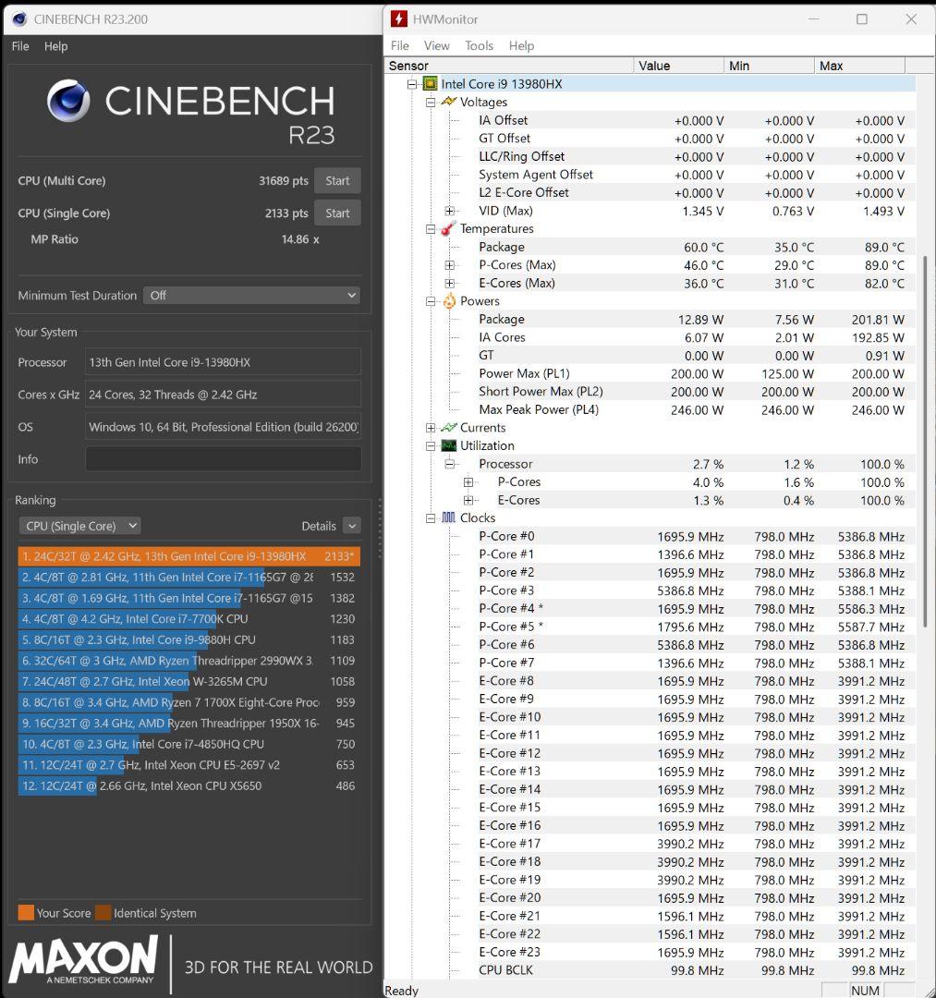Open HWMonitor View menu

(x=436, y=46)
